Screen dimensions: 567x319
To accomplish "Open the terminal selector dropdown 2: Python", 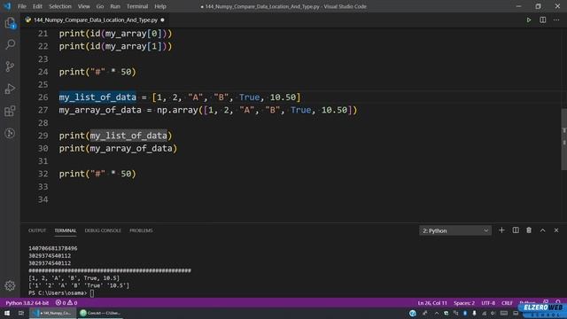I will click(455, 230).
